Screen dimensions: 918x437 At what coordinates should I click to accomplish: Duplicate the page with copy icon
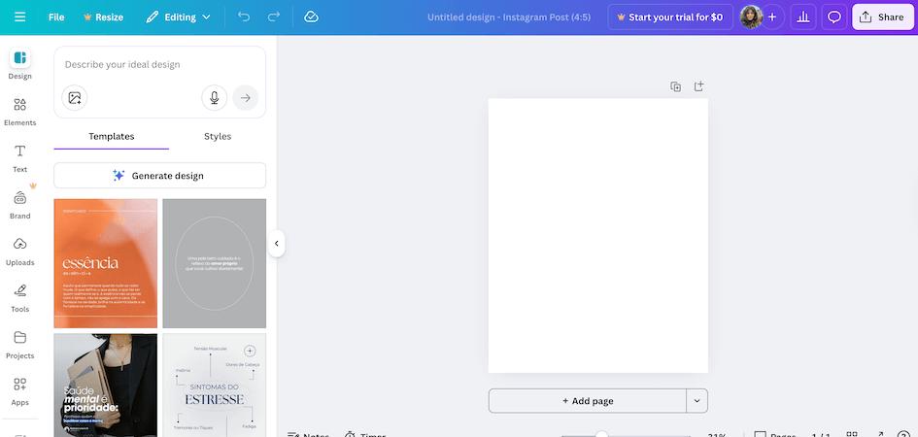(x=675, y=86)
